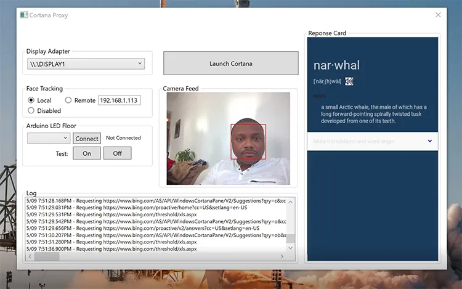This screenshot has width=462, height=289.
Task: Expand More translations and word origin
Action: [373, 141]
